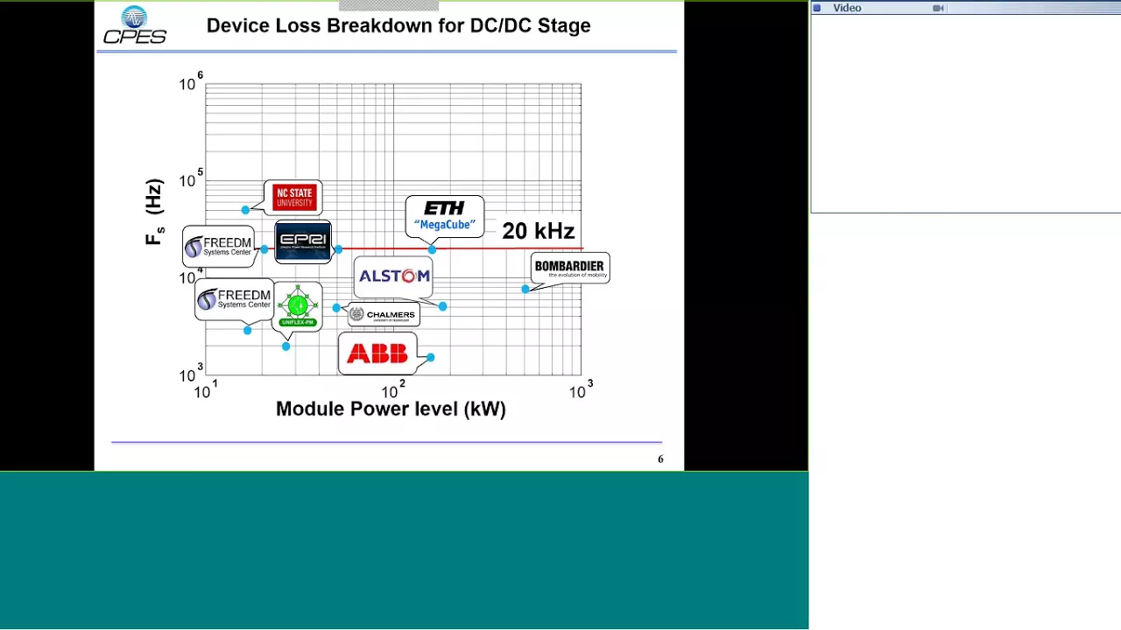Click the green UNIFLEX-PM logo
The height and width of the screenshot is (630, 1121).
pyautogui.click(x=298, y=306)
